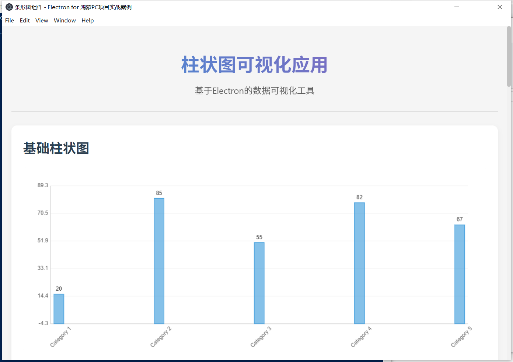Select the Category 5 bar valued 67
The height and width of the screenshot is (362, 513).
pyautogui.click(x=460, y=274)
